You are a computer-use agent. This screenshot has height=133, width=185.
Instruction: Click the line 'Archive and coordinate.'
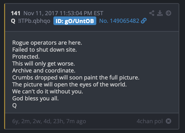(x=44, y=71)
